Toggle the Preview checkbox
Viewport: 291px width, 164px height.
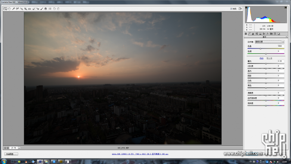click(231, 9)
